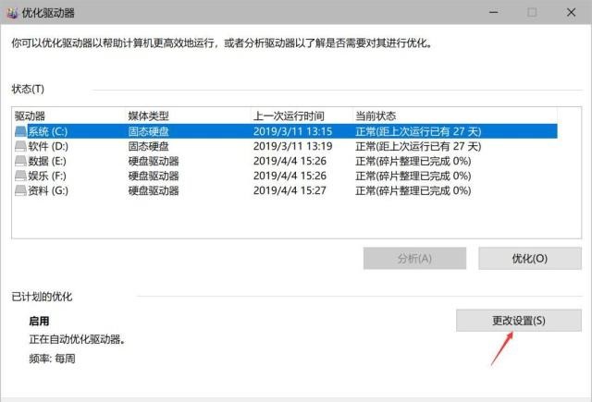Click the 优化(O) button
Image resolution: width=592 pixels, height=402 pixels.
pyautogui.click(x=530, y=259)
